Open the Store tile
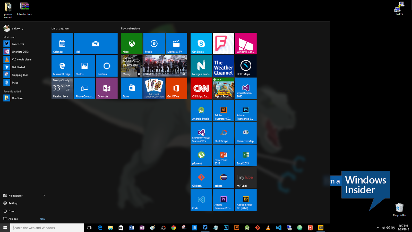This screenshot has width=412, height=232. [132, 88]
